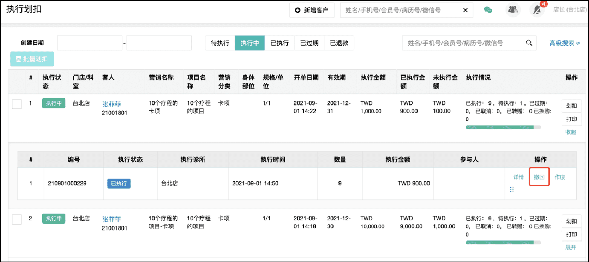Collapse row 1 with 收起
The image size is (589, 262).
(x=571, y=132)
